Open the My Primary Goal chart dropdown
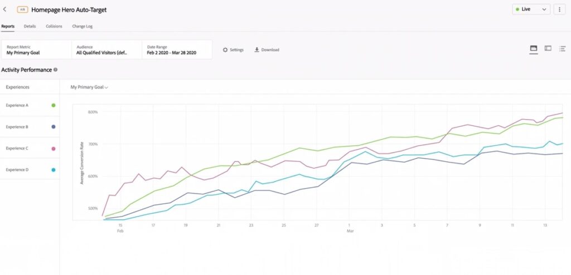This screenshot has height=275, width=571. pos(89,87)
